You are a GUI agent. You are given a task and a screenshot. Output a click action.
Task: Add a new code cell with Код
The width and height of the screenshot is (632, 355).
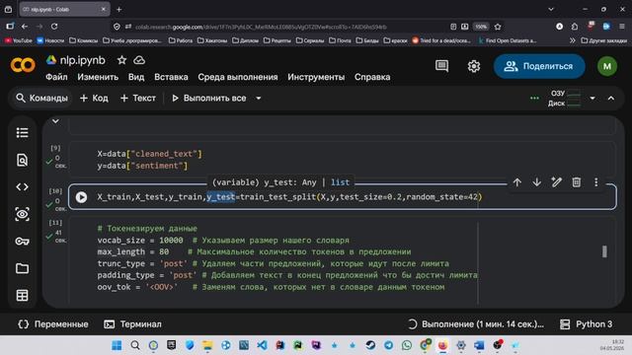tap(94, 99)
